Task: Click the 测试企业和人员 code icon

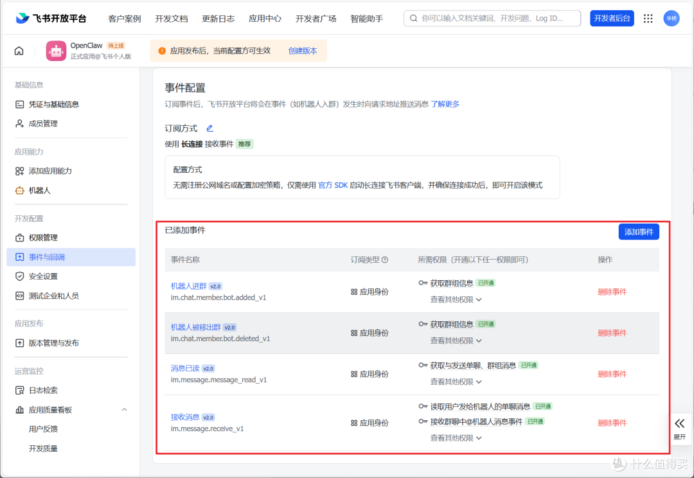Action: 19,296
